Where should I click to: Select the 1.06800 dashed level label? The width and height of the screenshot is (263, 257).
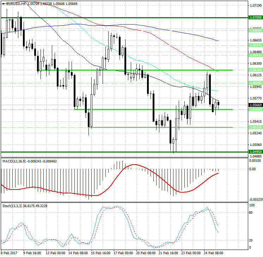256,31
